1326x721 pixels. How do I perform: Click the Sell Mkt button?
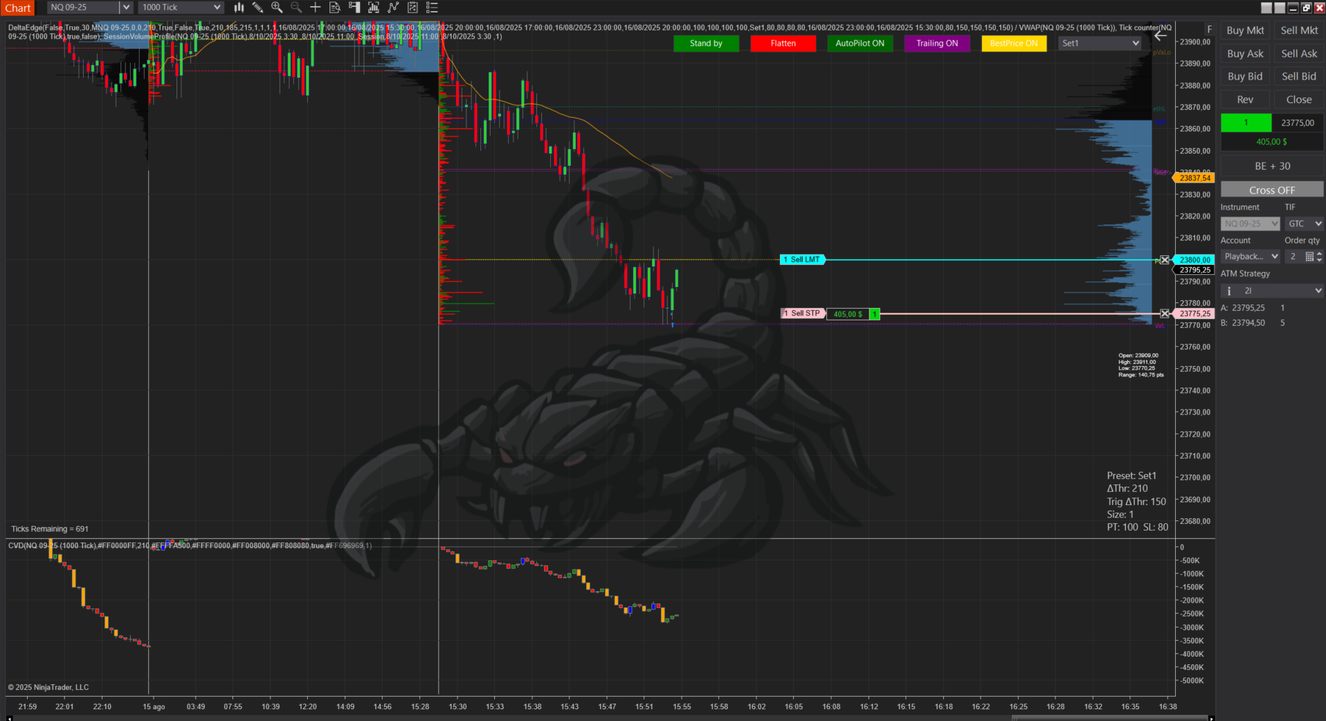click(1299, 30)
